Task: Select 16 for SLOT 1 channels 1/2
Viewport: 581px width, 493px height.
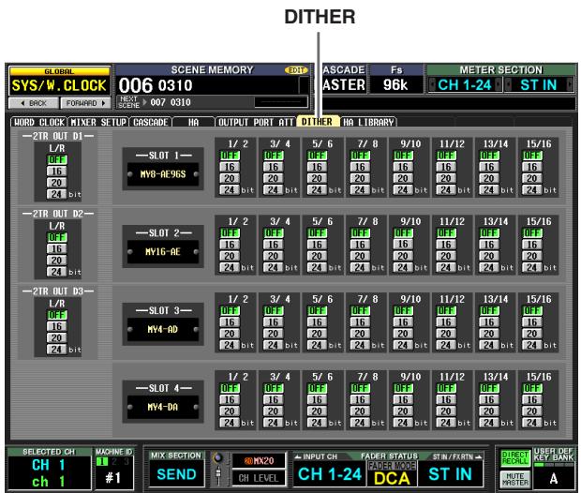Action: (230, 167)
